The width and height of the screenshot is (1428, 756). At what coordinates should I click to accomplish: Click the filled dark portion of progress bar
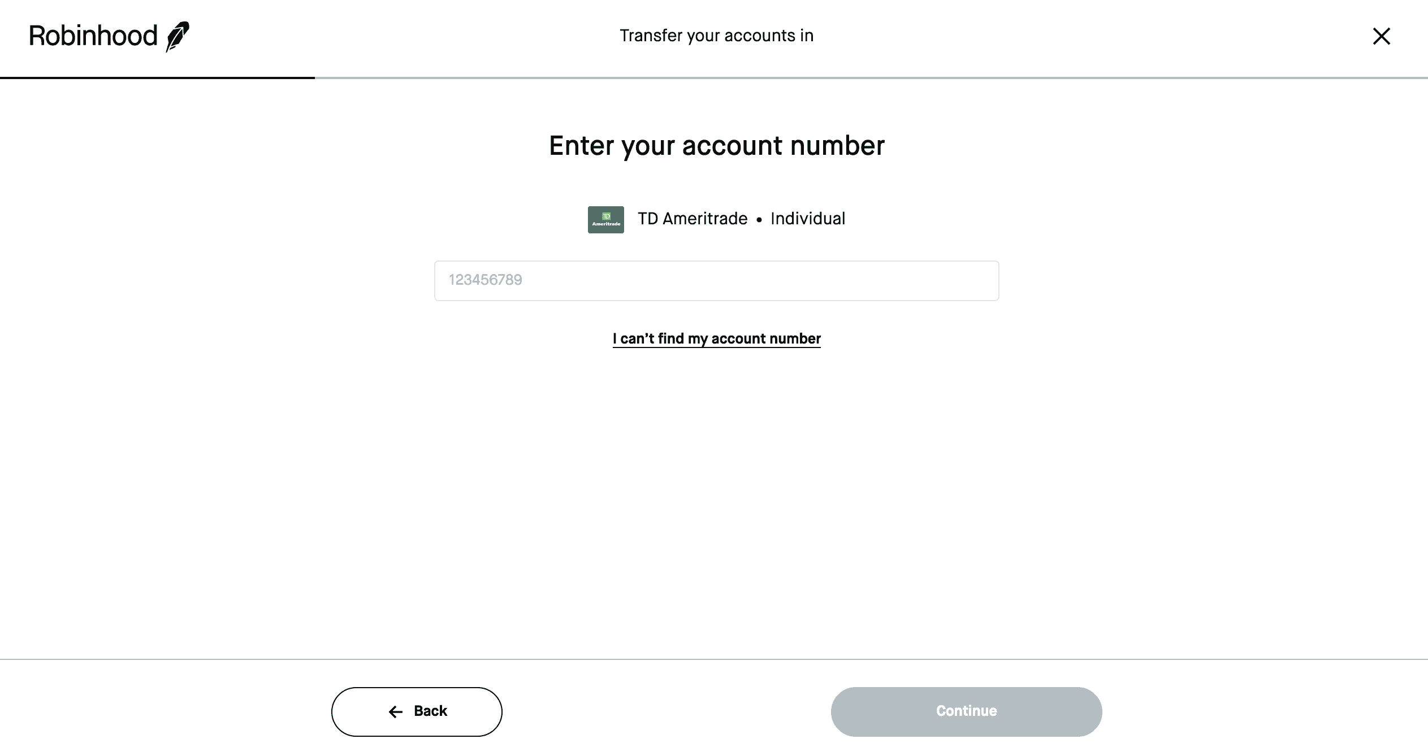pyautogui.click(x=157, y=77)
